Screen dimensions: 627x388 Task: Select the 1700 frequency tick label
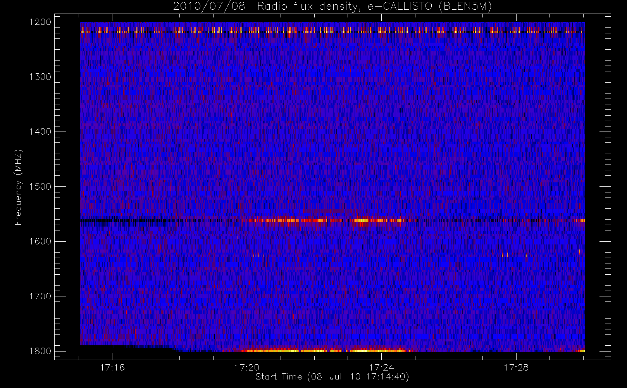click(x=41, y=296)
